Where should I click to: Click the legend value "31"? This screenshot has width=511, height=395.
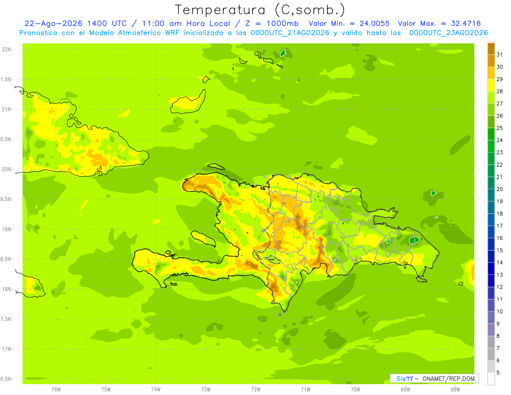click(x=500, y=55)
